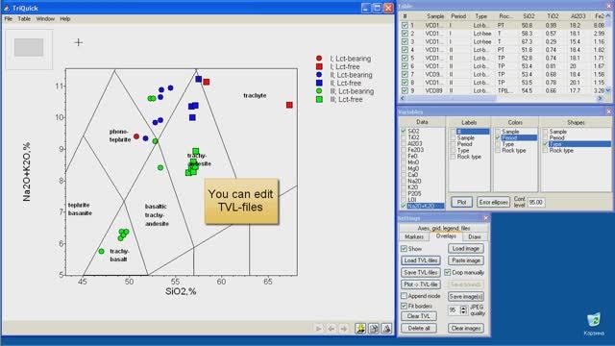Click the Load TVL-files button

[421, 260]
